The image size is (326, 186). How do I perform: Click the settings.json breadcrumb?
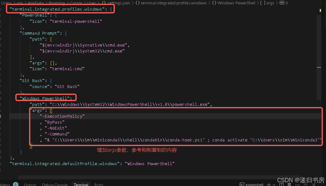(119, 3)
